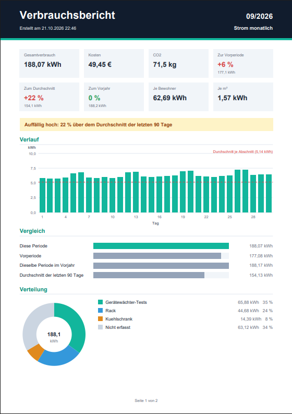The image size is (292, 414).
Task: Open the Gesamtverbrauch 188,07 kWh card
Action: click(50, 63)
